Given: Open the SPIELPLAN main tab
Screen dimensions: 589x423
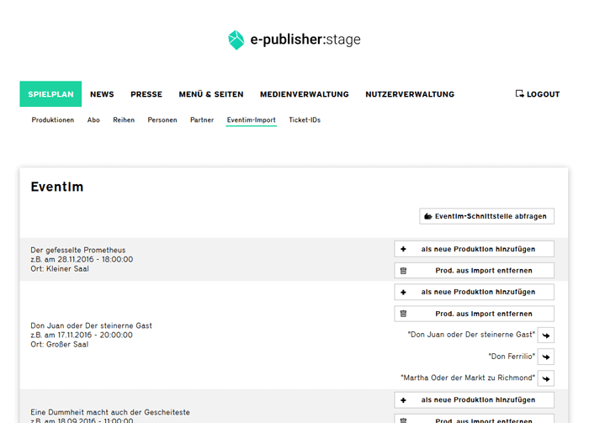Looking at the screenshot, I should [x=50, y=94].
